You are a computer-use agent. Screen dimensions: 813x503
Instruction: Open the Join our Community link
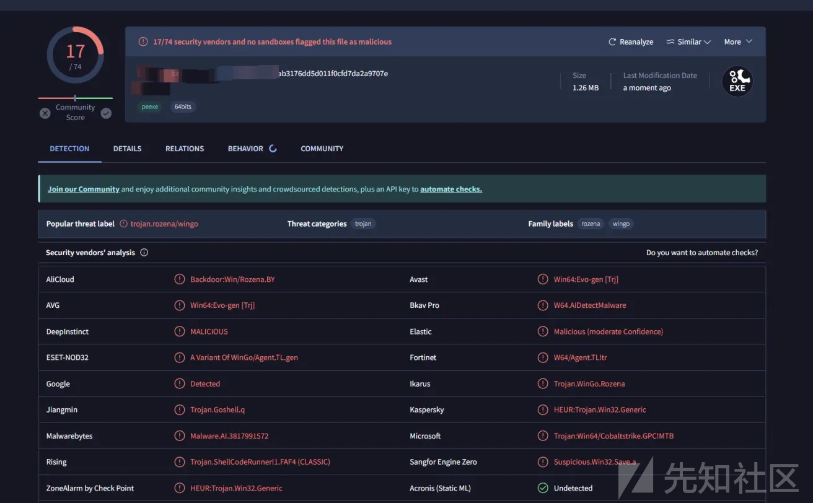84,189
